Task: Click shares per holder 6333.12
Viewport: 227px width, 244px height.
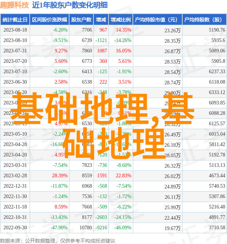Action: (x=217, y=93)
